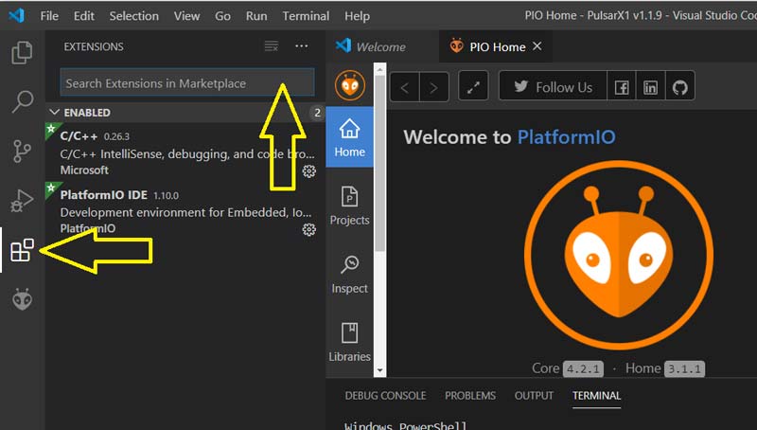Open the Selection menu

click(x=133, y=16)
